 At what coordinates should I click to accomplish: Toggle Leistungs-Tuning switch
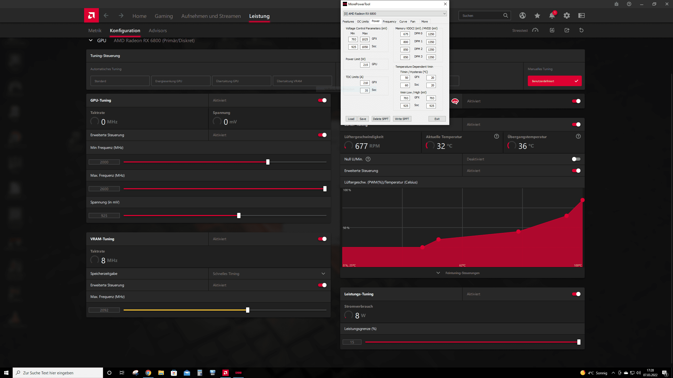[x=576, y=294]
